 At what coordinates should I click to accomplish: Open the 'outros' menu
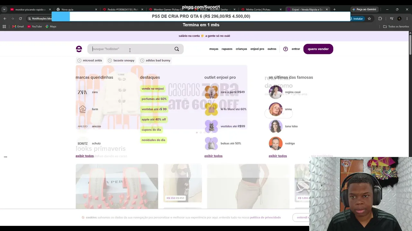[272, 49]
